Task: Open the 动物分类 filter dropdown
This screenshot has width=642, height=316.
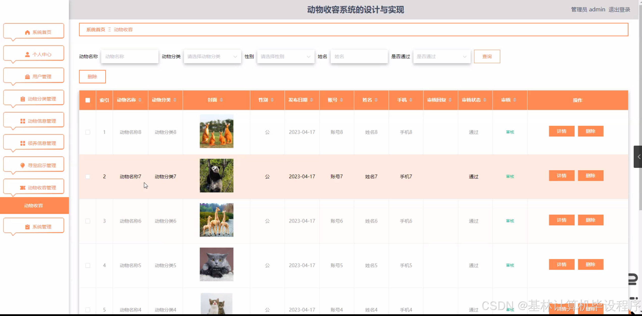Action: pyautogui.click(x=212, y=57)
